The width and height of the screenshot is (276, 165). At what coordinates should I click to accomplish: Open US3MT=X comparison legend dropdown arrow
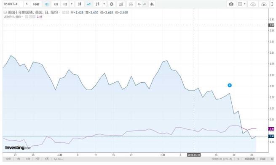pos(22,17)
